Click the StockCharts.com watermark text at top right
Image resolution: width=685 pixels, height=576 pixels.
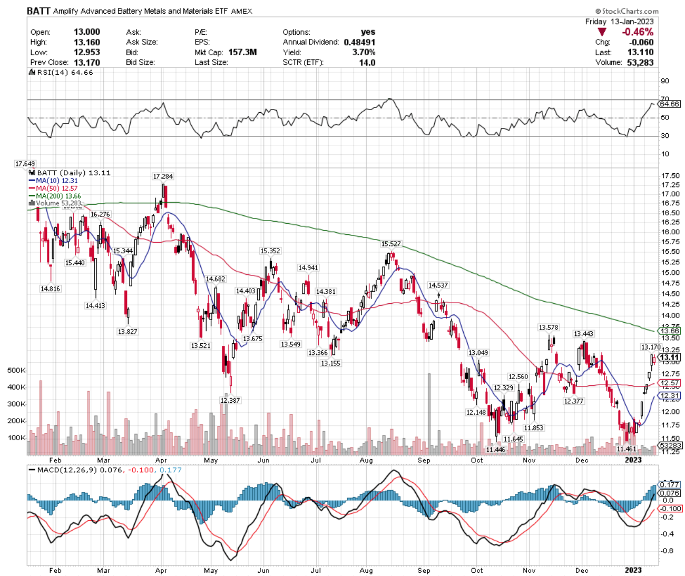627,11
